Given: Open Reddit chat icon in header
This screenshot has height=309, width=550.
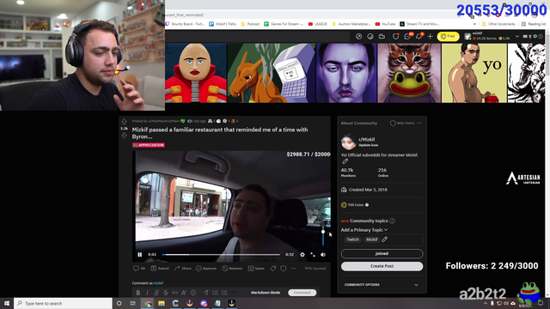Looking at the screenshot, I should click(407, 36).
